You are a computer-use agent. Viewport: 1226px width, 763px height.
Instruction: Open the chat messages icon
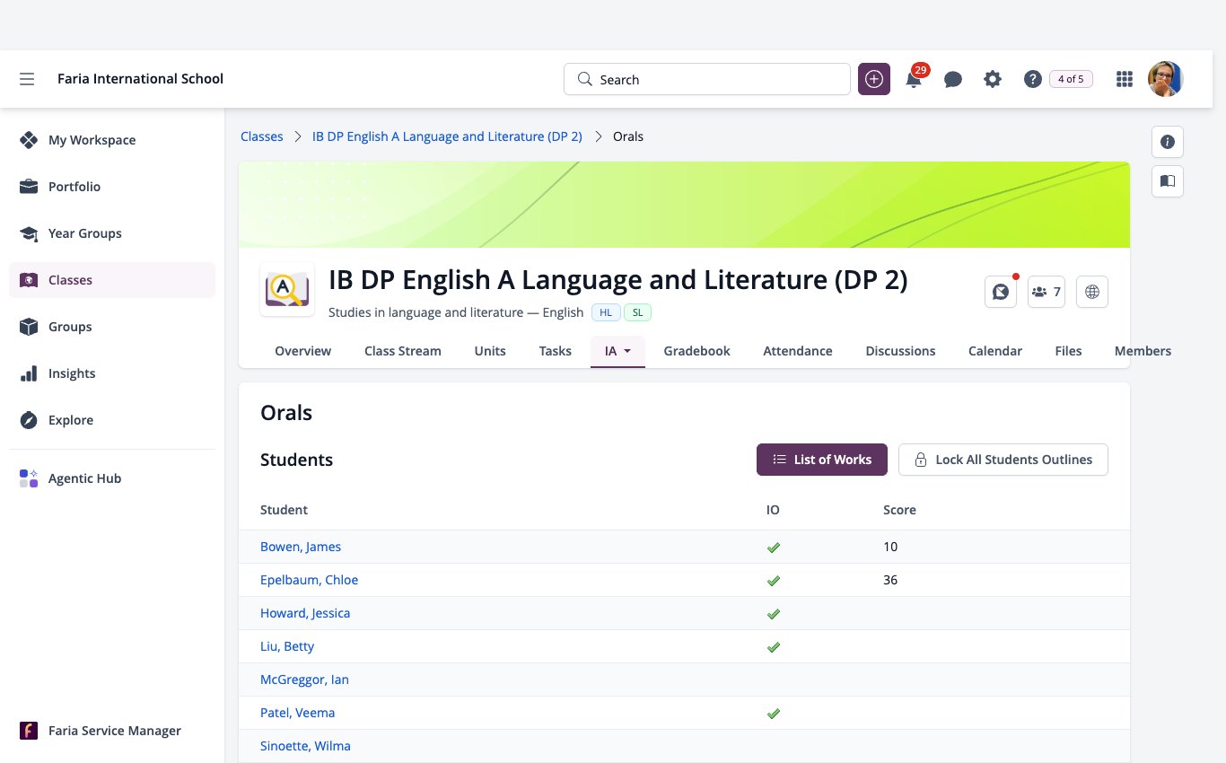[953, 79]
